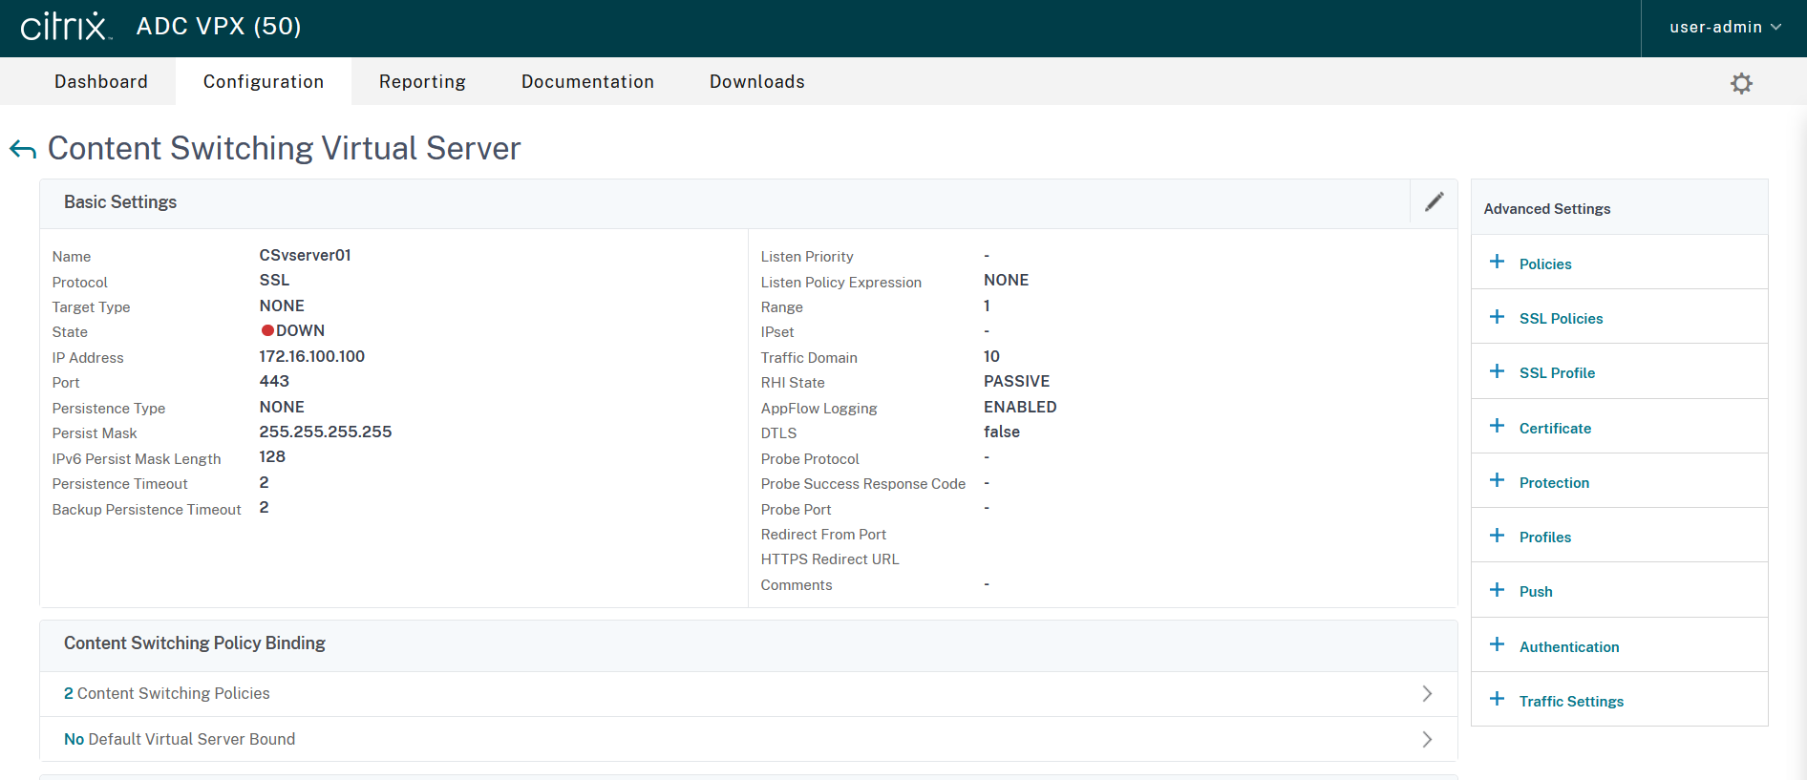The height and width of the screenshot is (780, 1807).
Task: Switch to the Dashboard tab
Action: point(101,82)
